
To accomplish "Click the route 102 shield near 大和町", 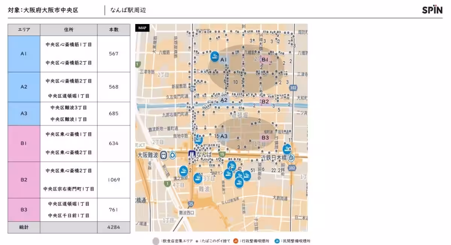I will (293, 88).
